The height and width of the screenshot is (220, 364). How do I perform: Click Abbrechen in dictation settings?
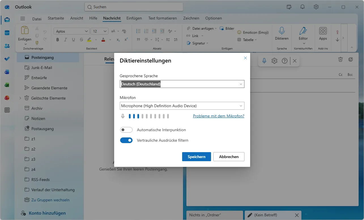click(229, 157)
